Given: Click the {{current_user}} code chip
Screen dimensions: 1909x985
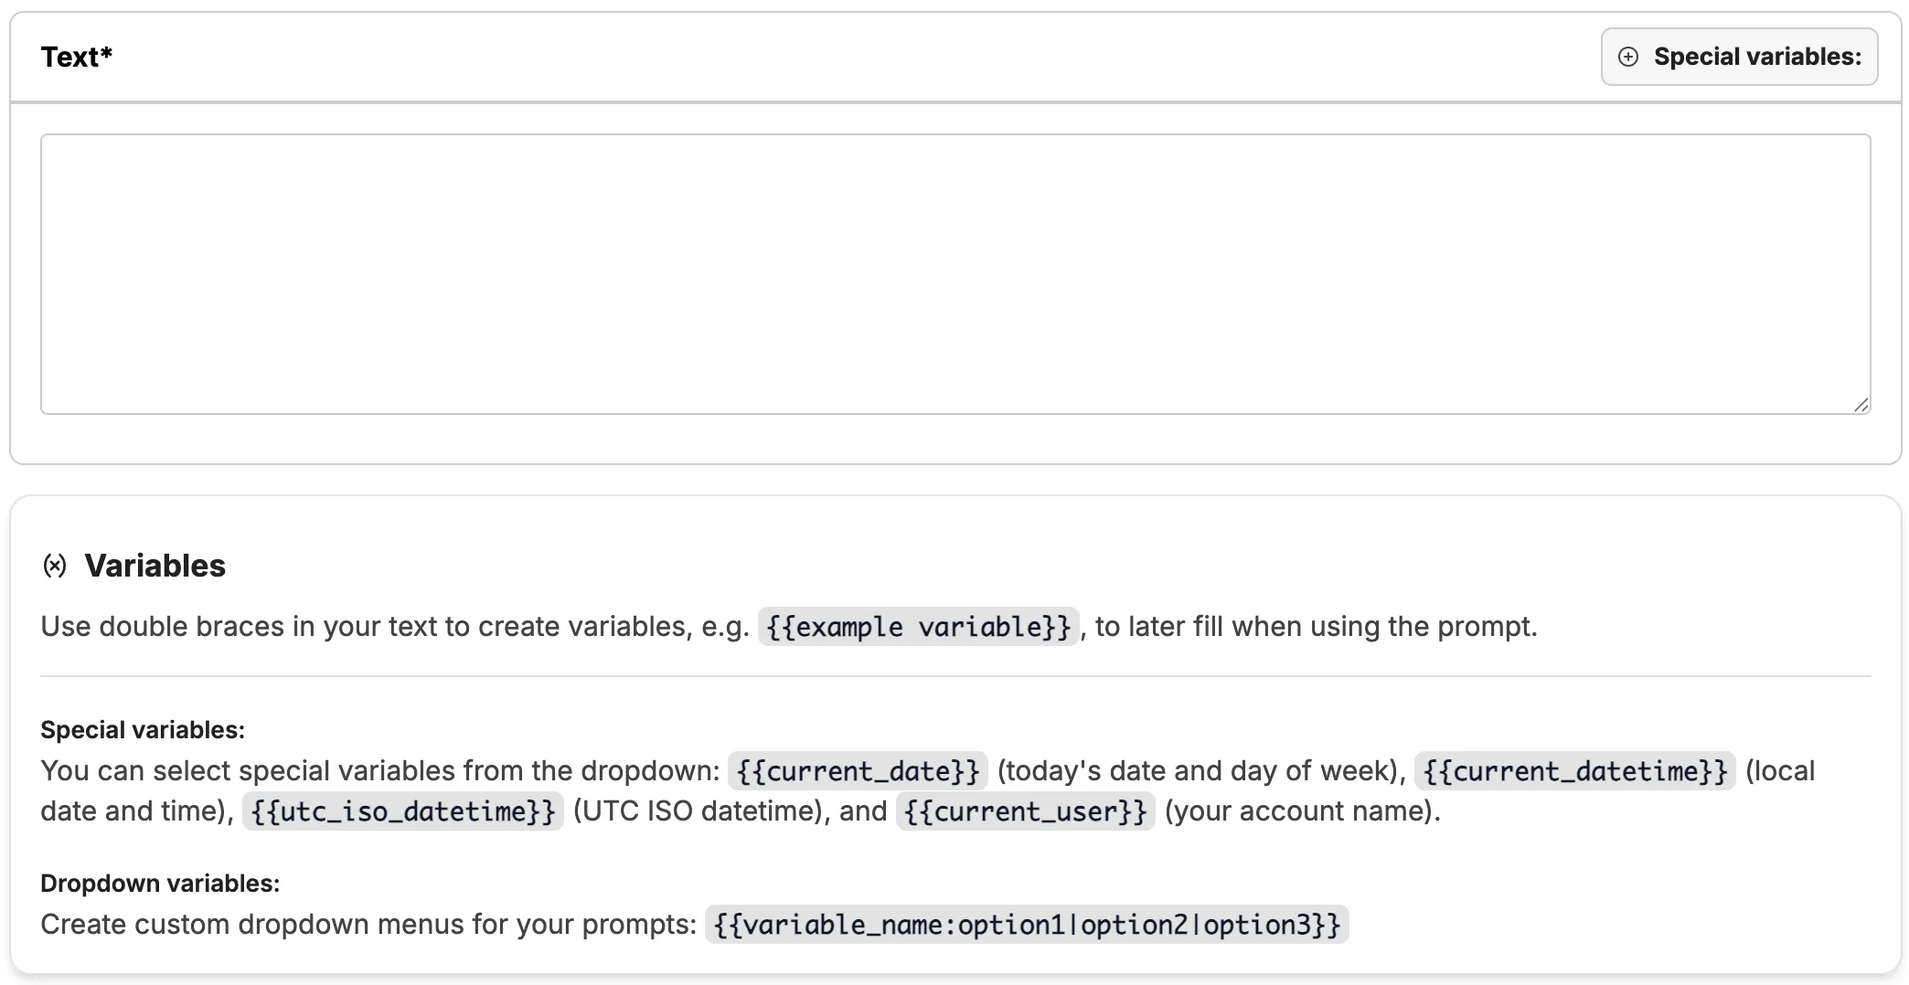Looking at the screenshot, I should 1025,811.
